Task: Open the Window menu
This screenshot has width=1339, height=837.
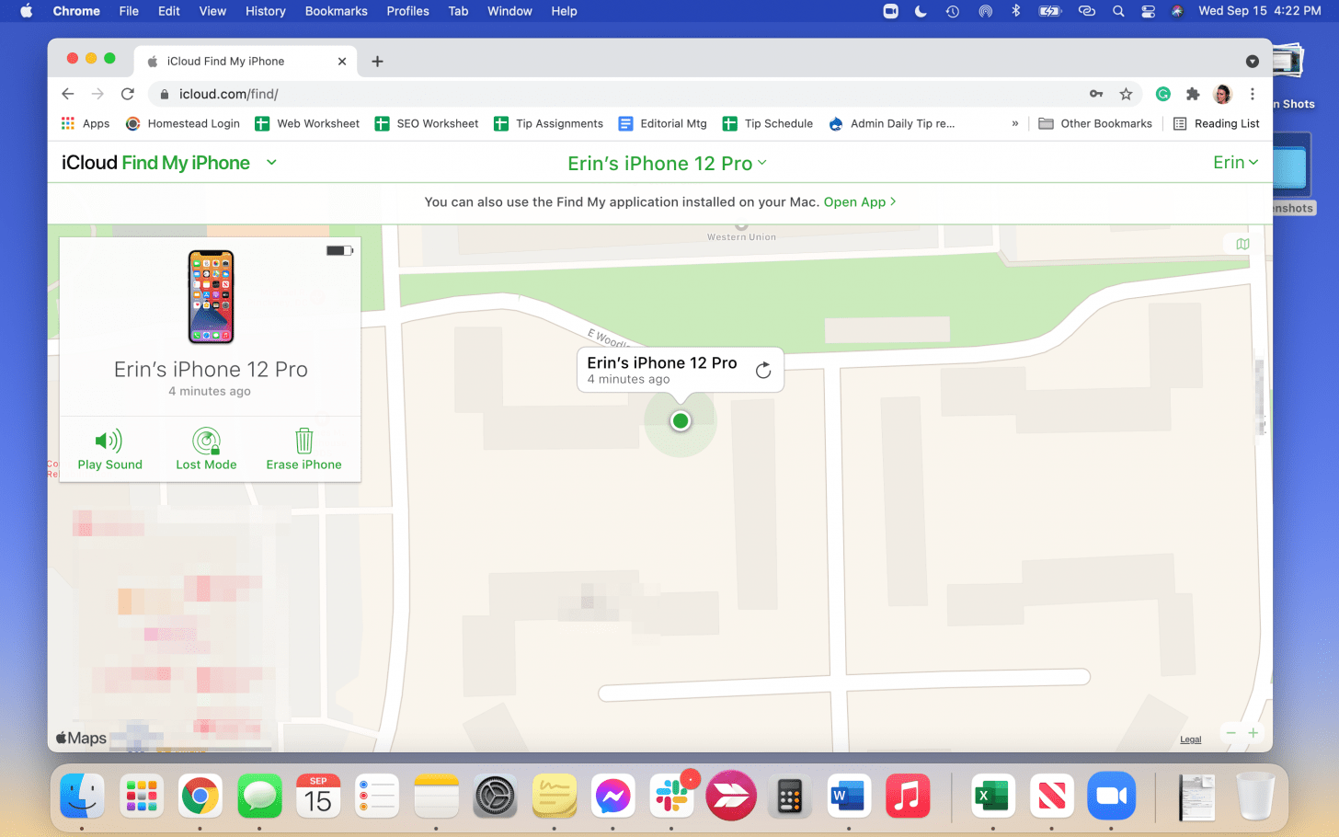Action: point(509,11)
